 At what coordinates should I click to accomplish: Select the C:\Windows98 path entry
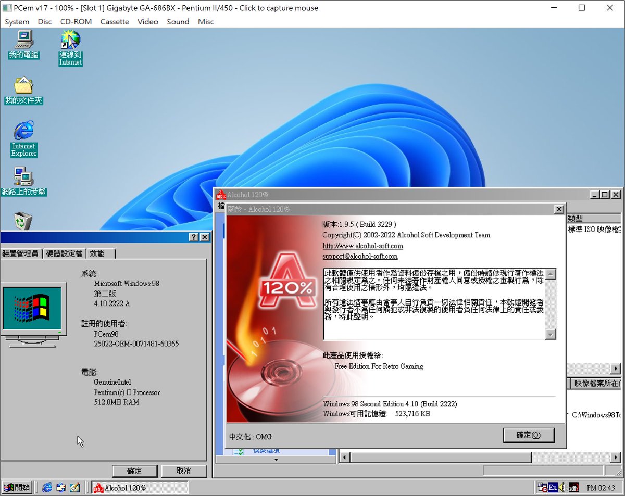596,415
